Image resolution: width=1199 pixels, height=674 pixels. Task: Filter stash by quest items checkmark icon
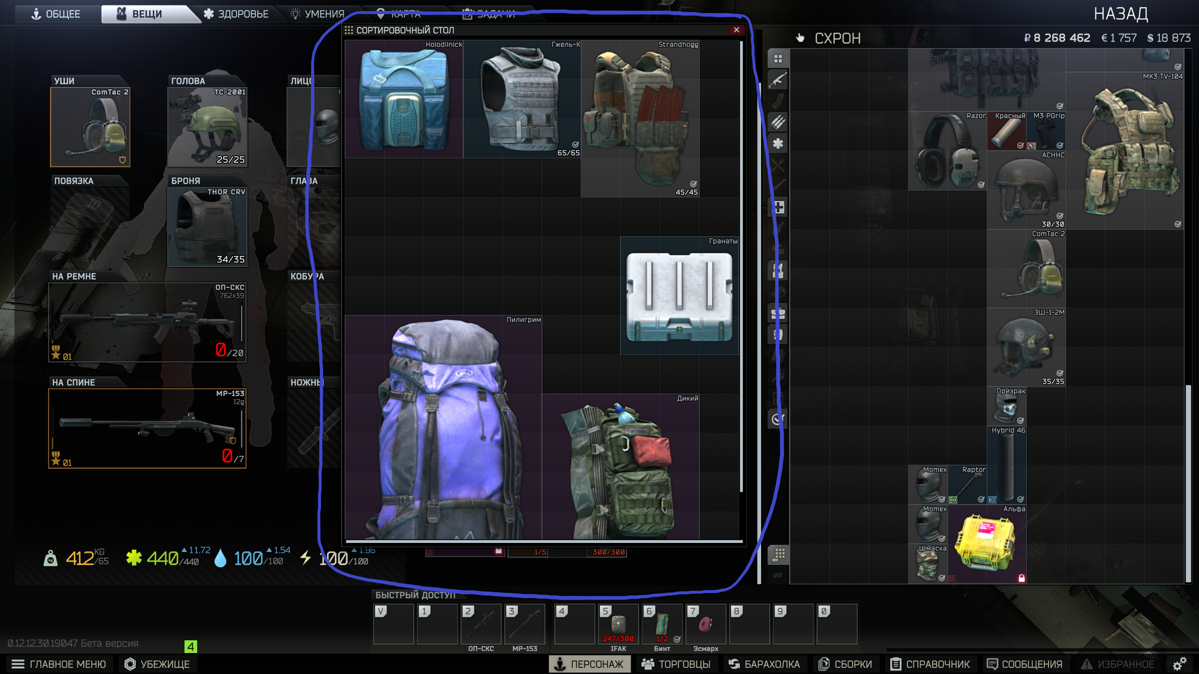click(x=778, y=419)
